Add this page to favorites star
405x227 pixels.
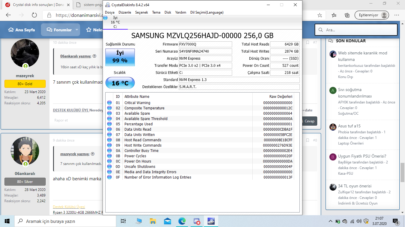(x=320, y=15)
